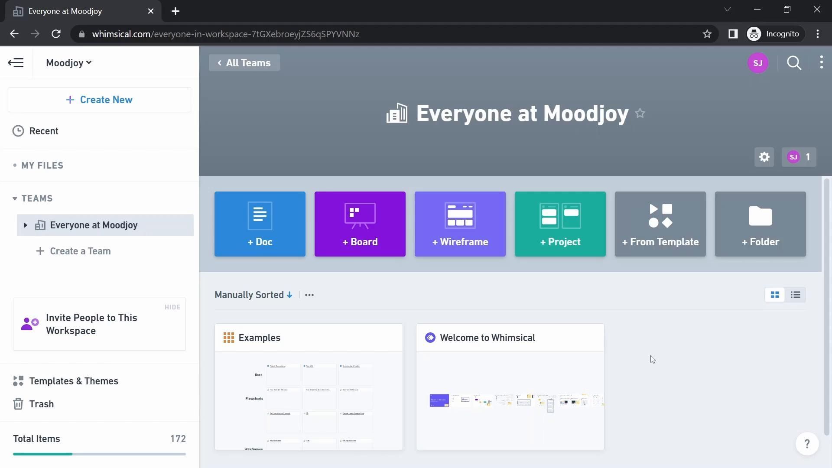Add a new Folder tile
Viewport: 832px width, 468px height.
pos(760,224)
